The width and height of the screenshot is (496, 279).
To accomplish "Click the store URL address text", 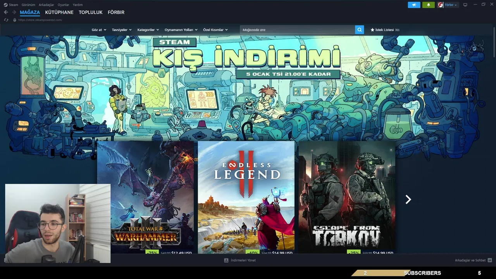I will 40,20.
